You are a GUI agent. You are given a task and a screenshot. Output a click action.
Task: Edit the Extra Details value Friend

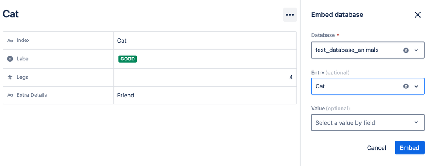(x=205, y=95)
